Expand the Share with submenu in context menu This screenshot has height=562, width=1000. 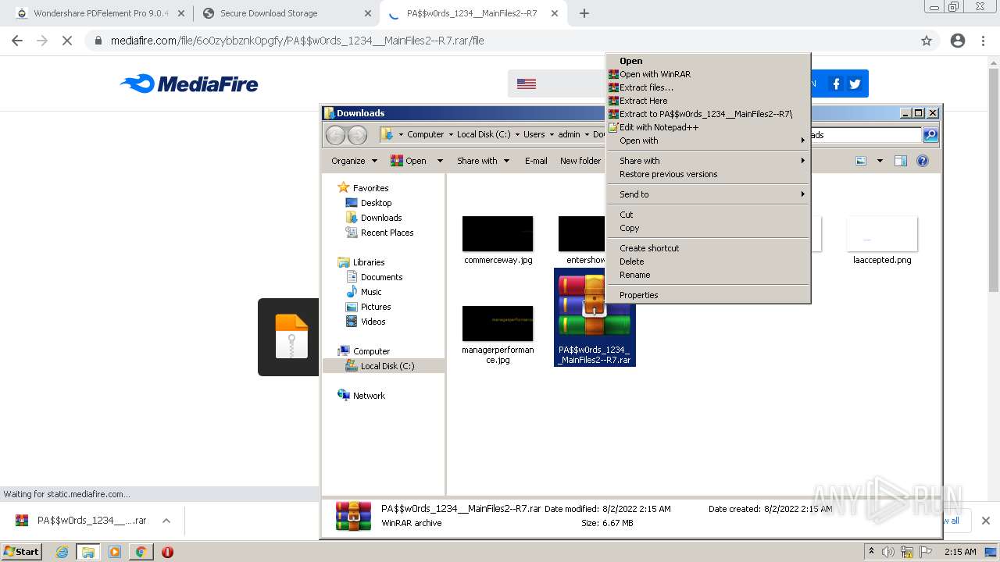point(709,161)
